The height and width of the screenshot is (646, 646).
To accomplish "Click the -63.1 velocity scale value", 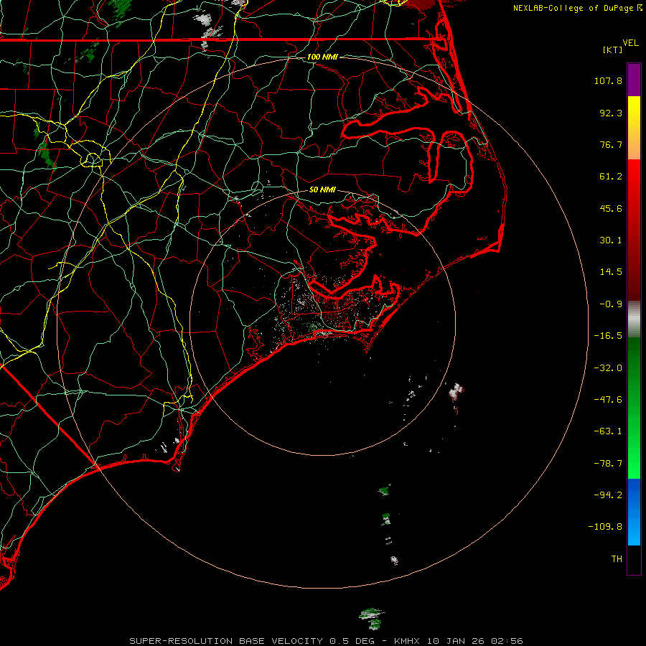I will tap(608, 431).
